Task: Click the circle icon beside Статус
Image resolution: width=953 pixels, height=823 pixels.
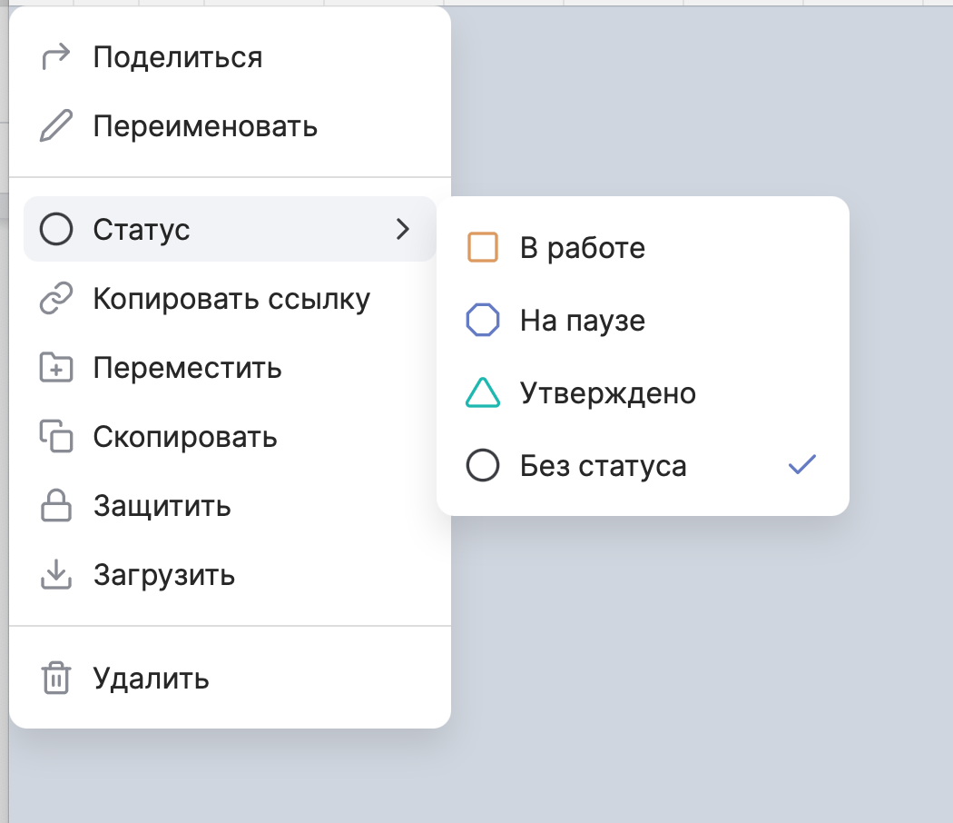Action: coord(56,230)
